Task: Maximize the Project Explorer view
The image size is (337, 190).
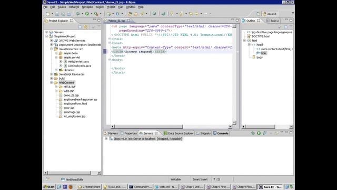Action: [99, 20]
